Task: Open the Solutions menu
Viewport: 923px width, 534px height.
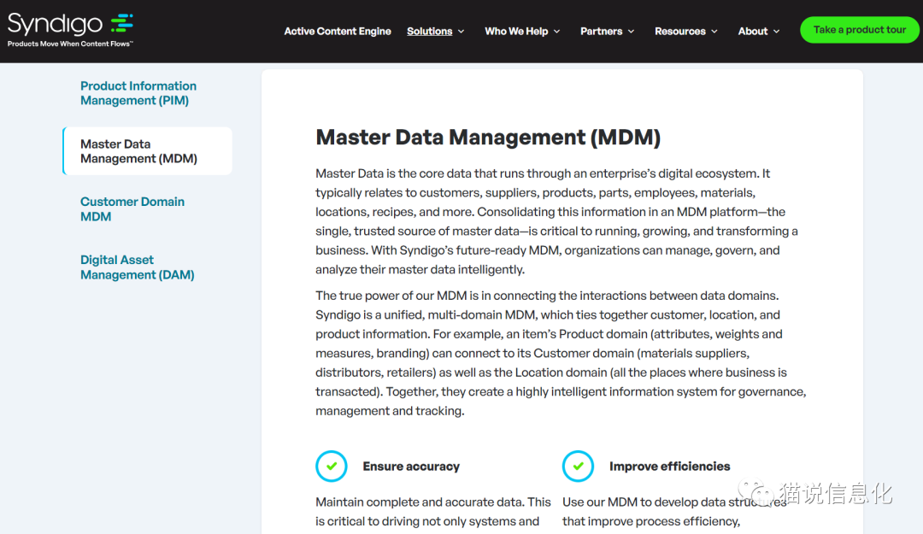Action: point(429,32)
